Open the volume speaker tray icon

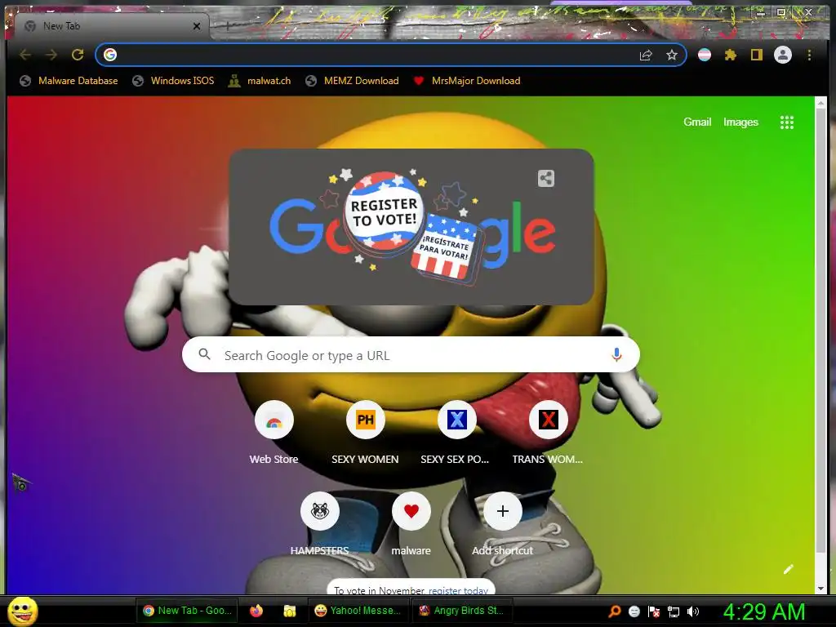693,611
